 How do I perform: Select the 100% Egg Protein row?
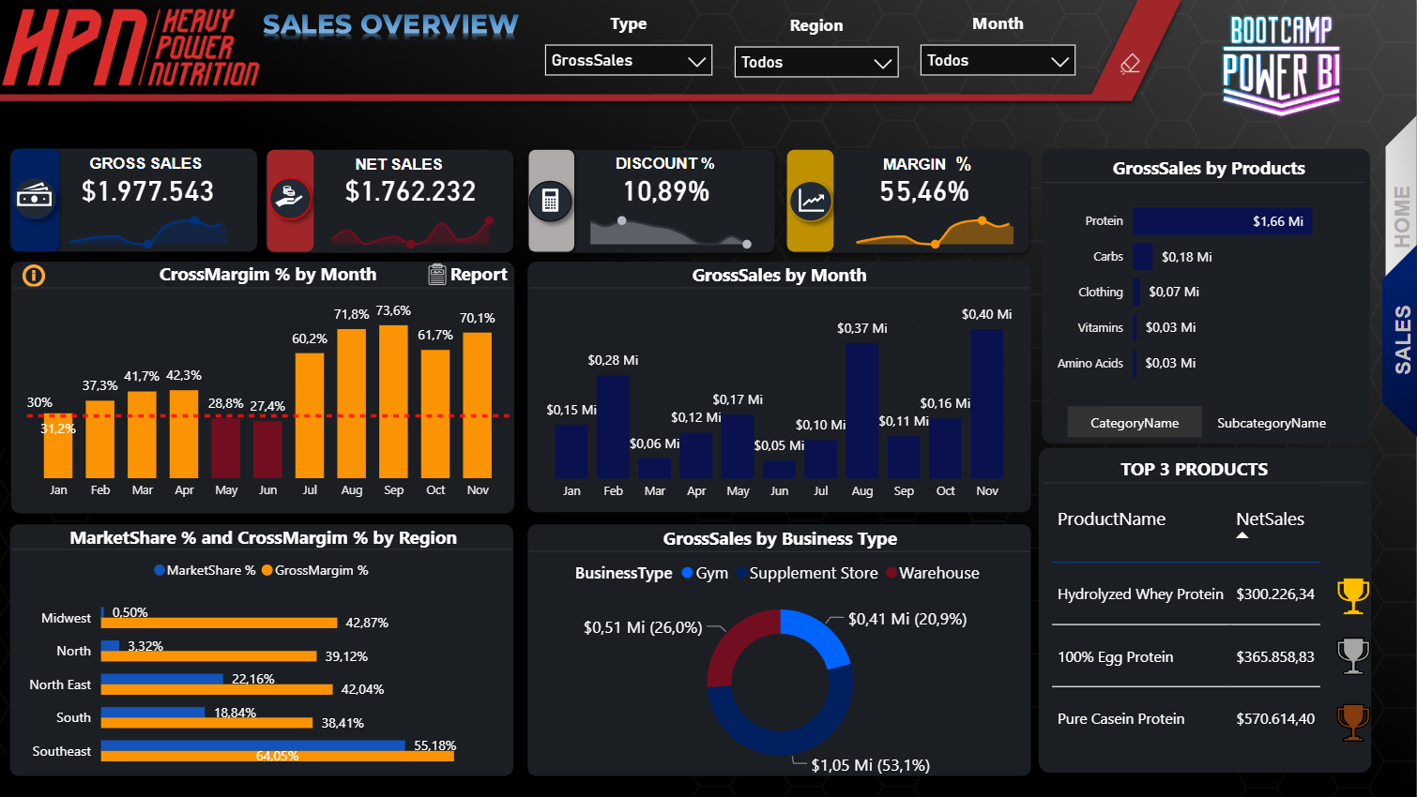tap(1186, 656)
